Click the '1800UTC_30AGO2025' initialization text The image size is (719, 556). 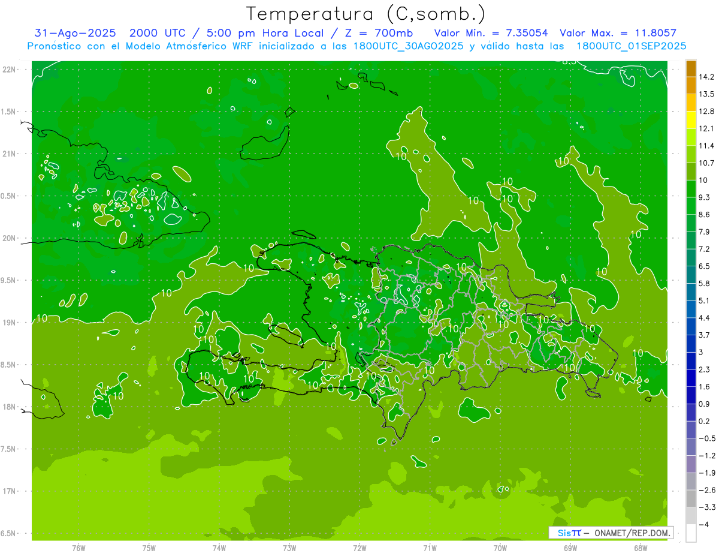coord(409,46)
